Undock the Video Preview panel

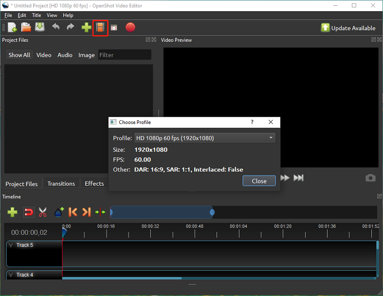[373, 39]
